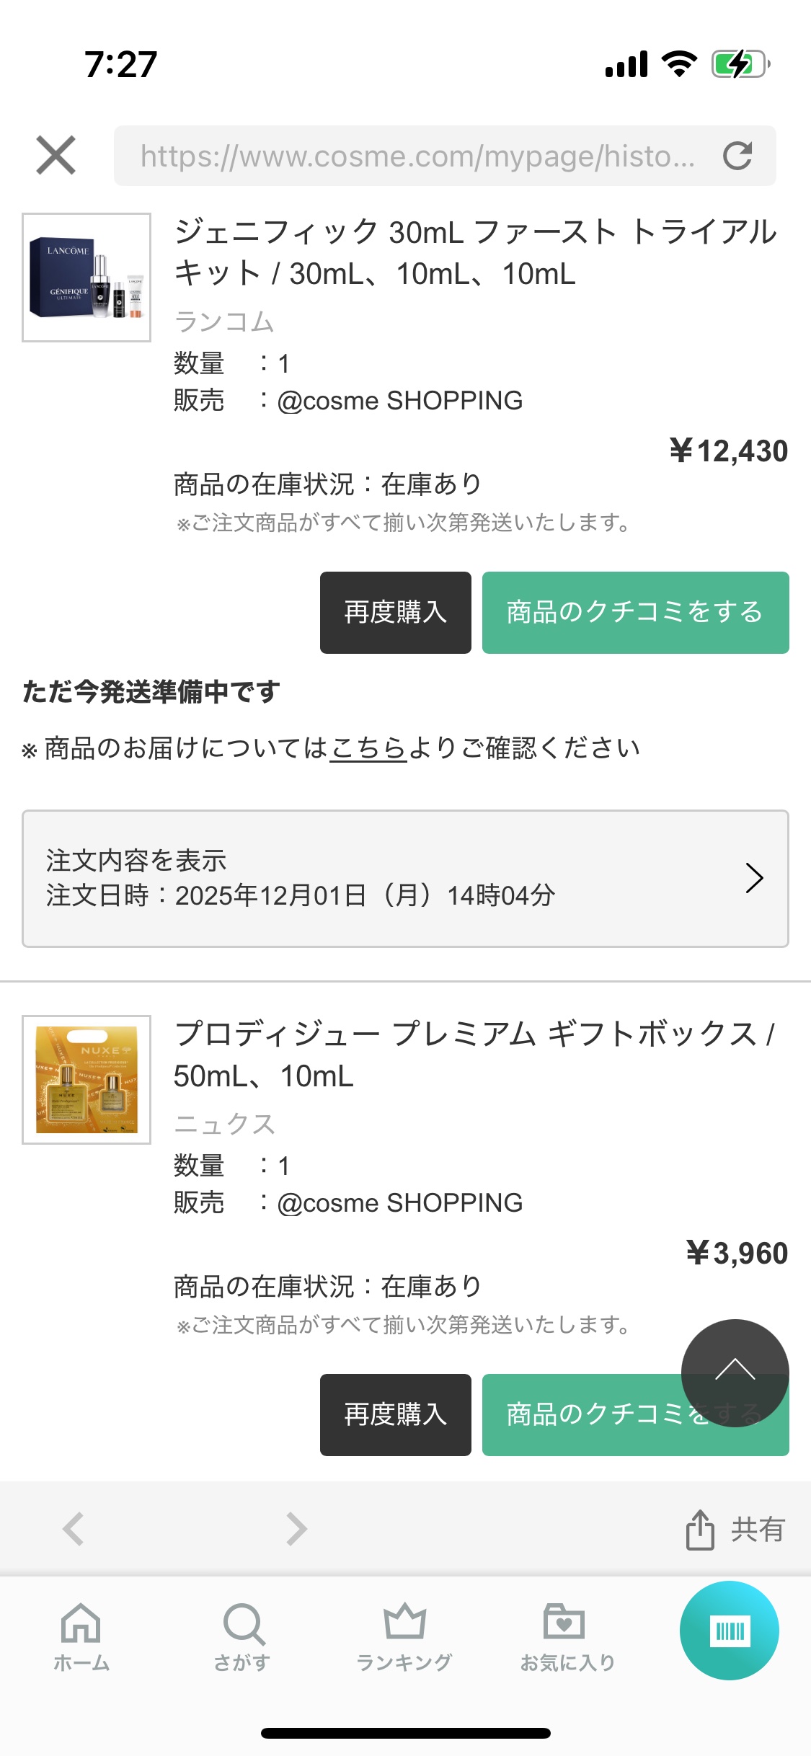Open the ジェニフィック trial kit product title
811x1756 pixels.
pos(475,252)
